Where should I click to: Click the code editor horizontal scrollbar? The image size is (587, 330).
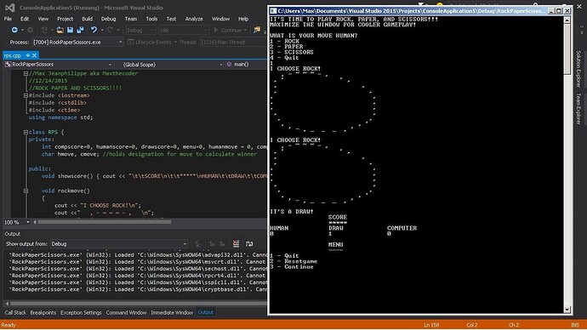[x=105, y=222]
